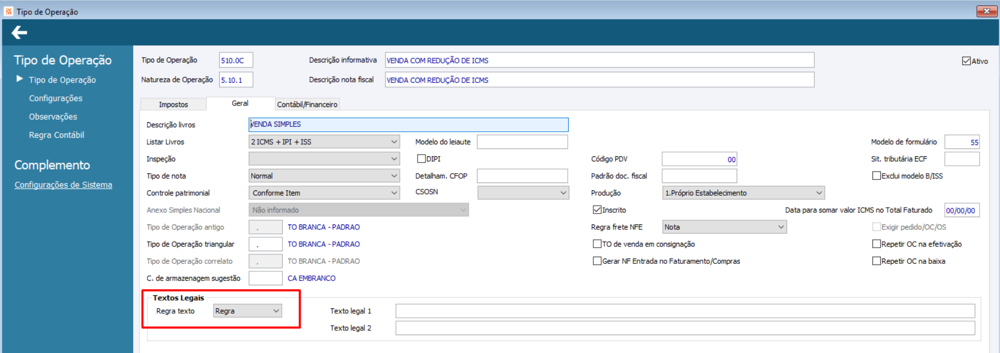Open the Contábil/Financeiro tab
Image resolution: width=1000 pixels, height=353 pixels.
pyautogui.click(x=307, y=104)
